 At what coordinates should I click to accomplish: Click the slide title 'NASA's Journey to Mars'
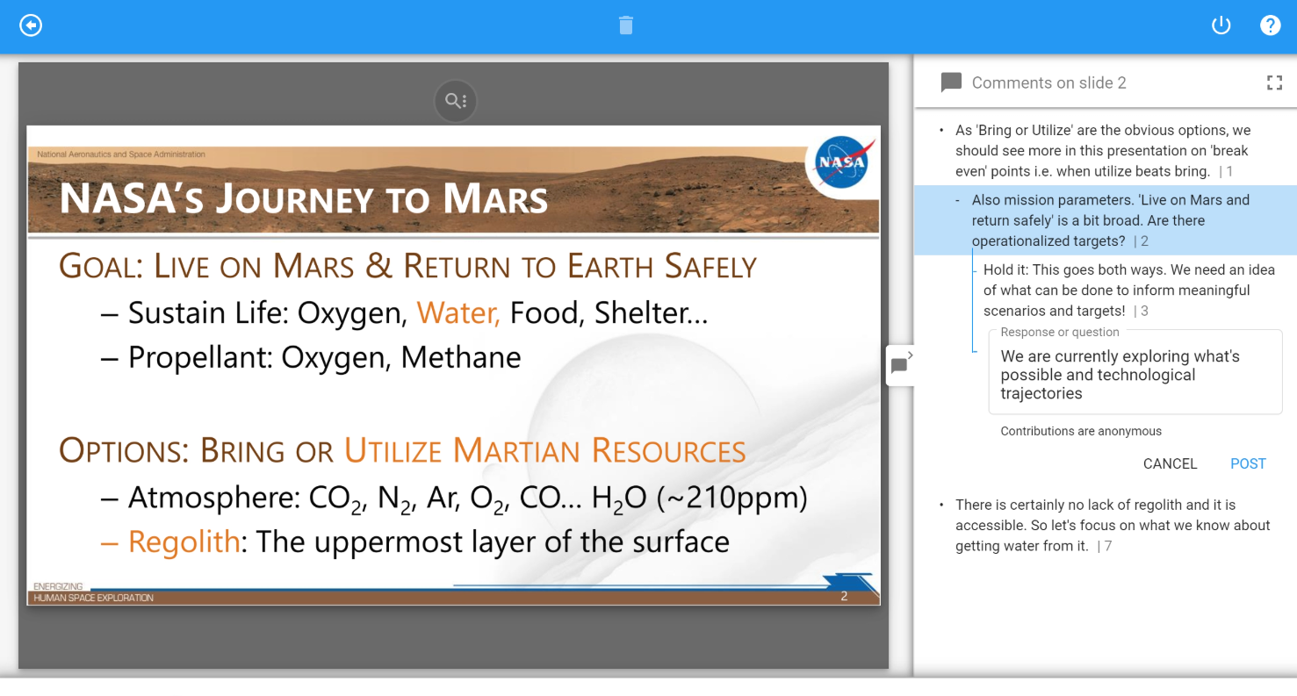[x=304, y=199]
